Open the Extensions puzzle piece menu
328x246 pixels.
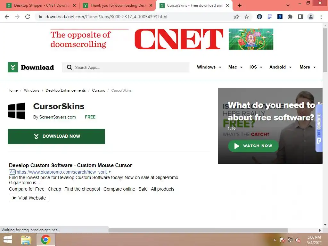tap(290, 17)
